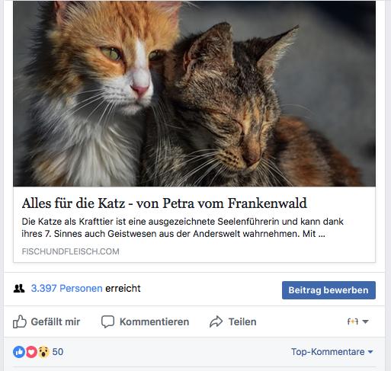
Task: Click the Gefällt mir text label
Action: click(x=56, y=321)
